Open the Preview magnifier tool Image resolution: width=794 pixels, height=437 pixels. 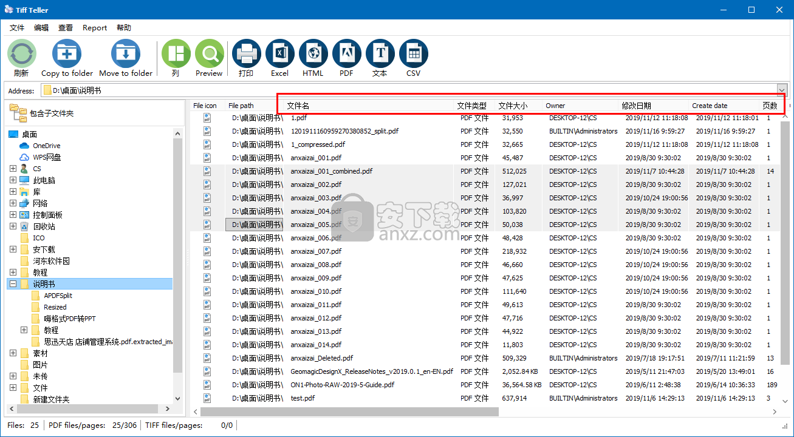click(209, 53)
